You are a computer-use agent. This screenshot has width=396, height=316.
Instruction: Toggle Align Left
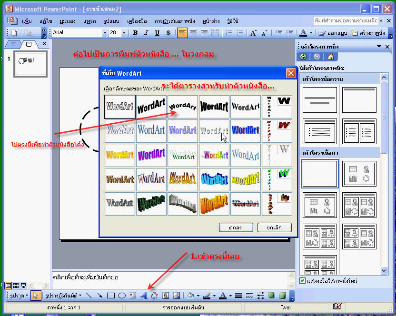(182, 33)
